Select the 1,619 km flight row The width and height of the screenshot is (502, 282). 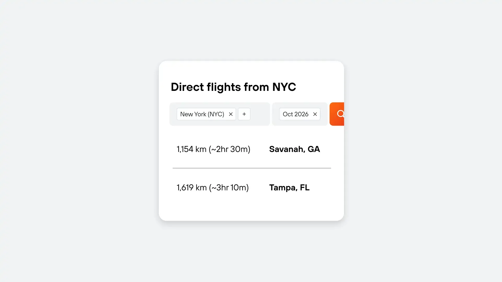[252, 187]
